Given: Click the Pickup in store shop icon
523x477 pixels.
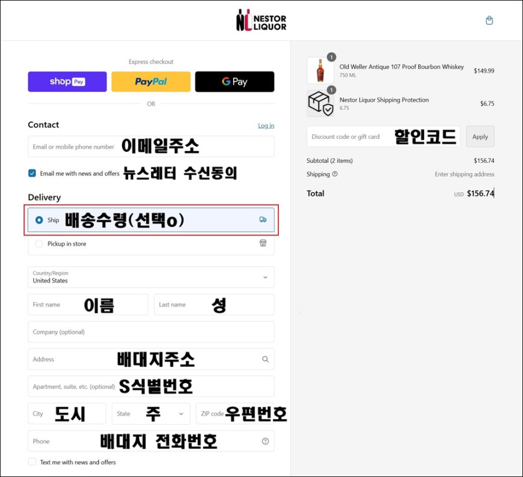Looking at the screenshot, I should (x=263, y=243).
